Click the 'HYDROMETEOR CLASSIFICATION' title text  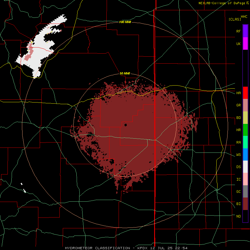[97, 248]
